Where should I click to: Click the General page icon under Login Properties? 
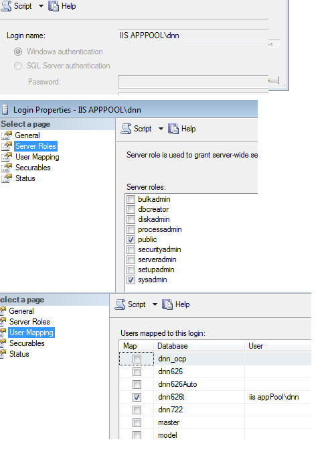point(7,135)
